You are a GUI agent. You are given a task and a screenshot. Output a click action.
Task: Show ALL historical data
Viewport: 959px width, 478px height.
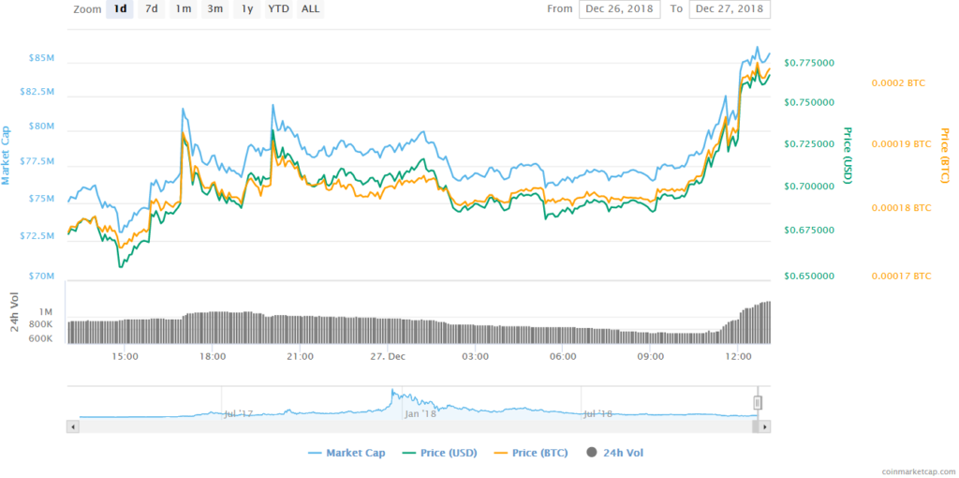point(311,9)
